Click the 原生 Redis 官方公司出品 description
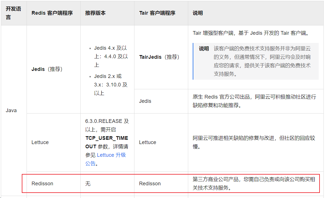The width and height of the screenshot is (330, 198). 254,101
